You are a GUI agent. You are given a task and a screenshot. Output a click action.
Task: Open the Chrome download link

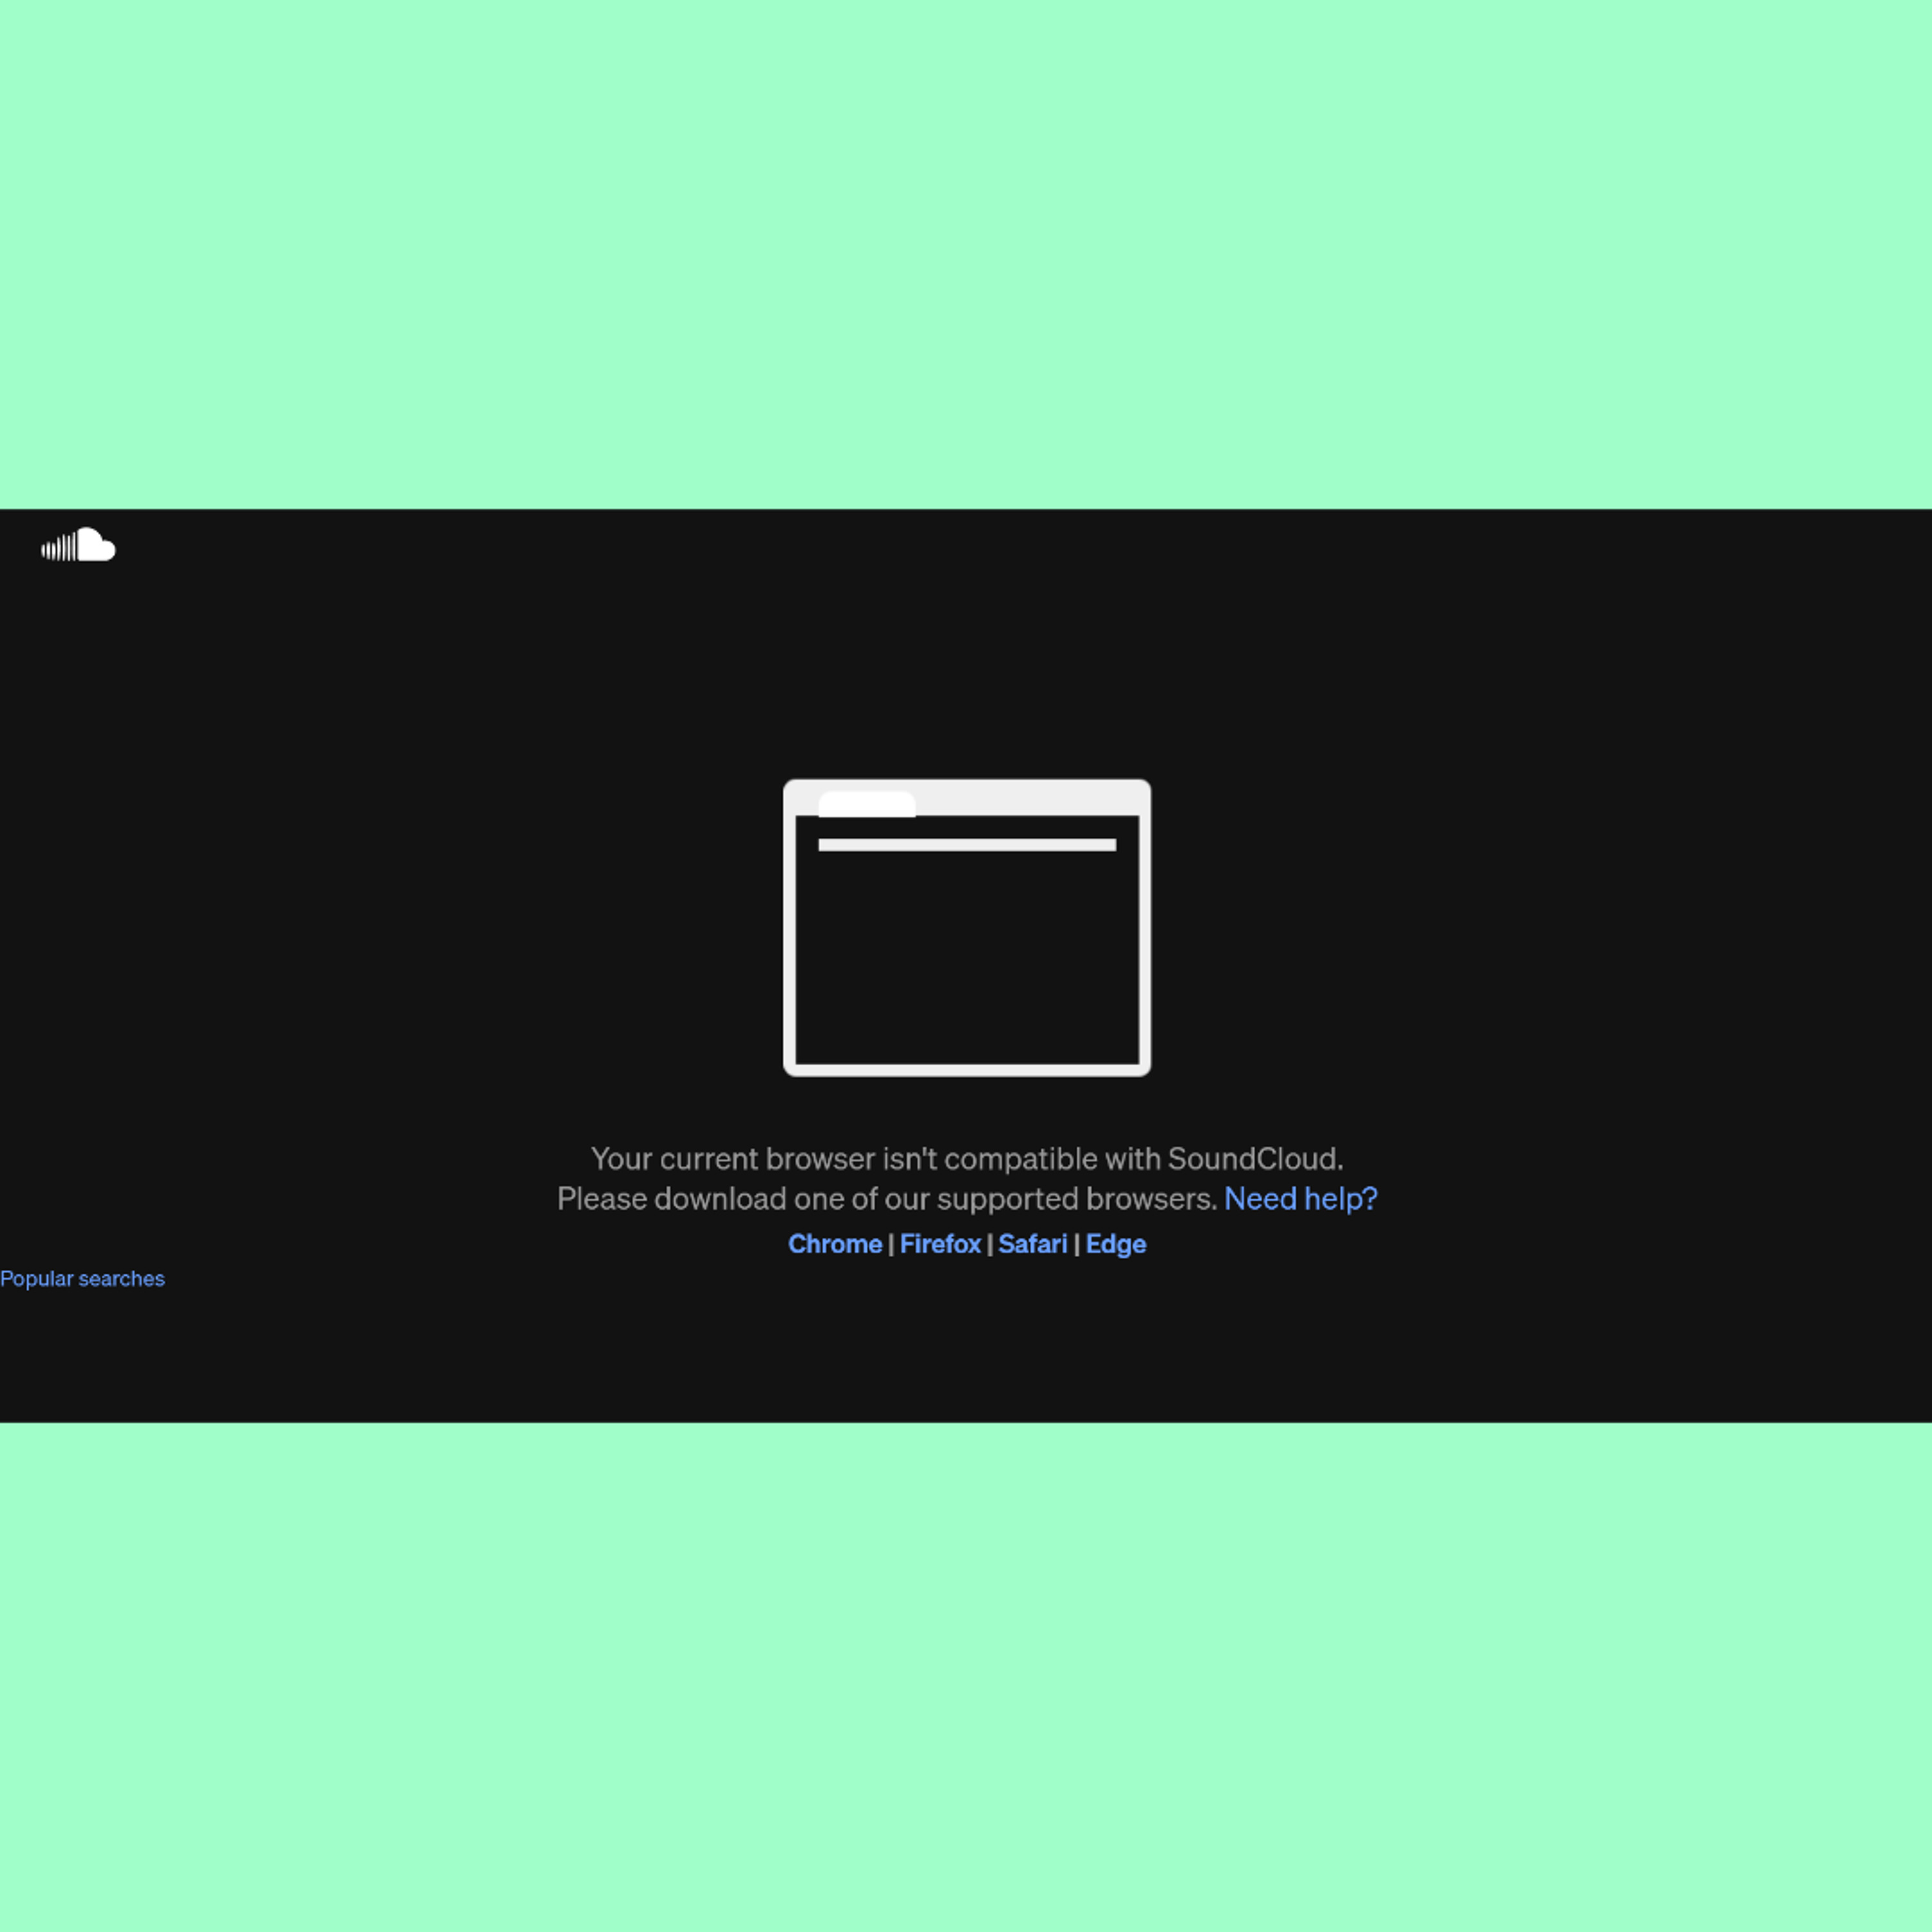(835, 1244)
